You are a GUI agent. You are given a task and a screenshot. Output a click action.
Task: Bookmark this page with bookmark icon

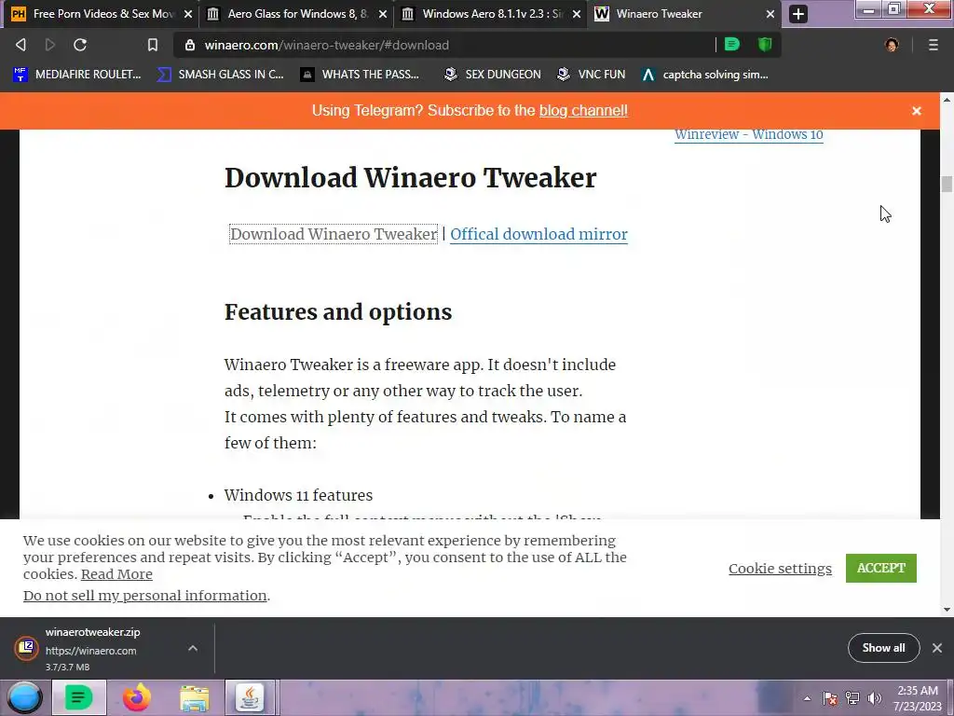pos(153,45)
